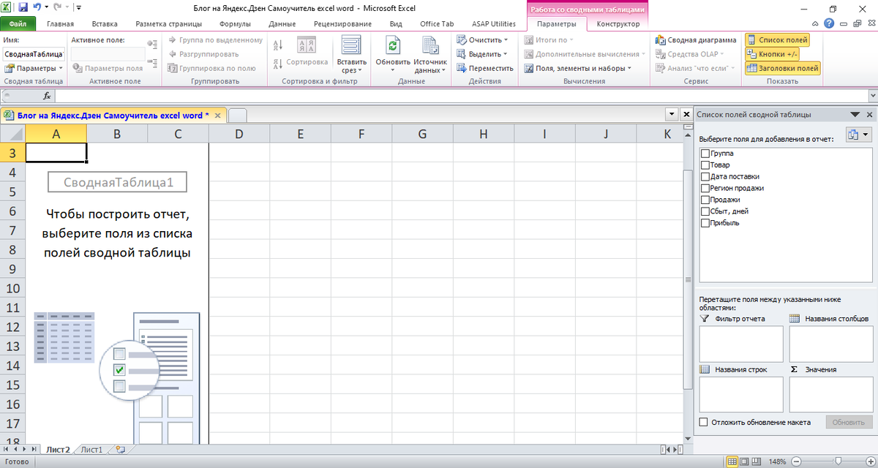Click the fx insert function icon

point(47,96)
